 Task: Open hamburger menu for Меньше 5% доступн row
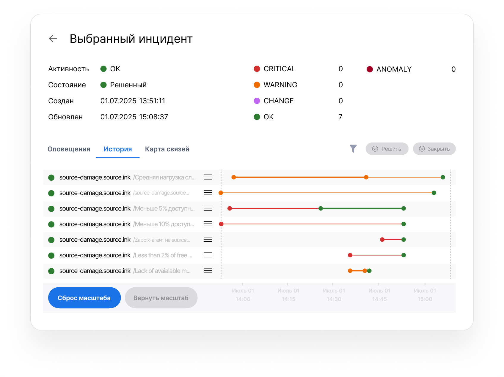[208, 208]
